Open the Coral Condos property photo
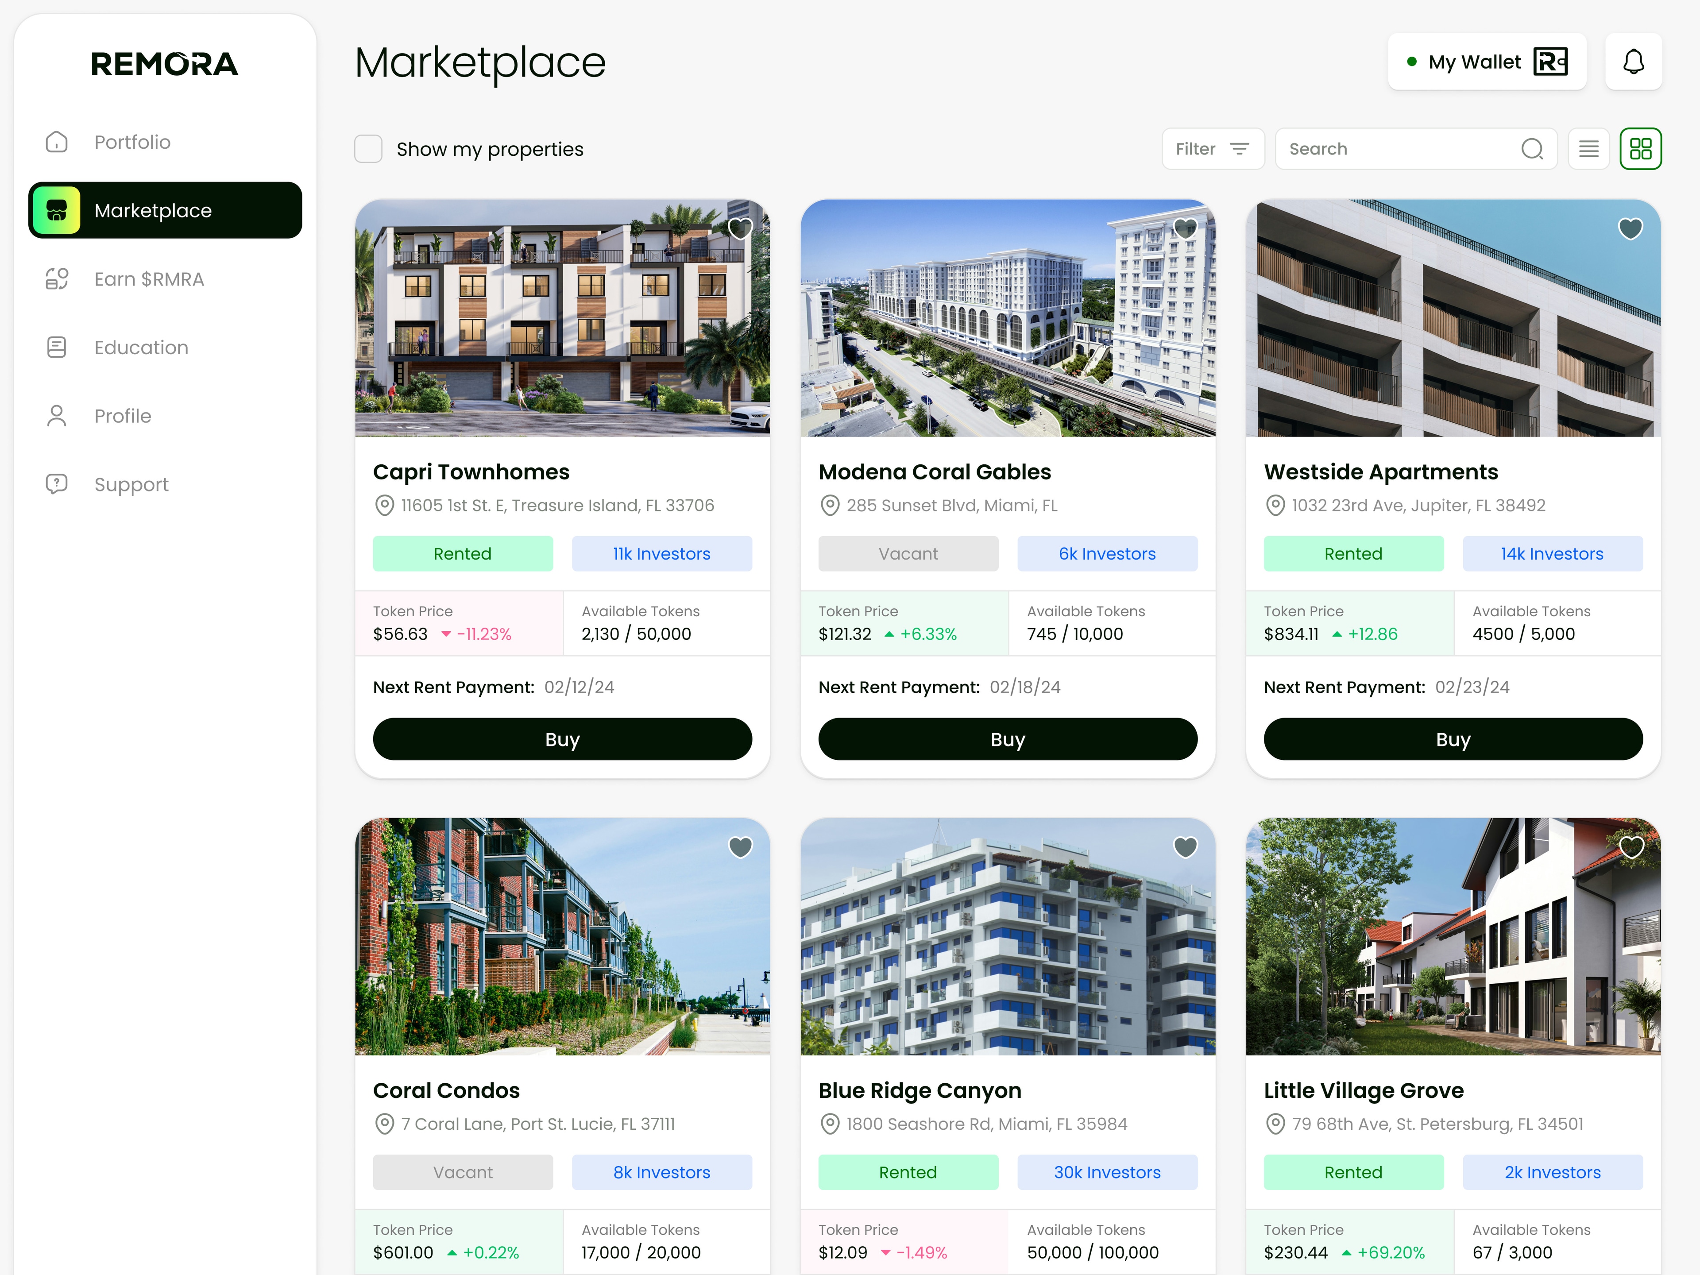Screen dimensions: 1700x1275 tap(563, 936)
